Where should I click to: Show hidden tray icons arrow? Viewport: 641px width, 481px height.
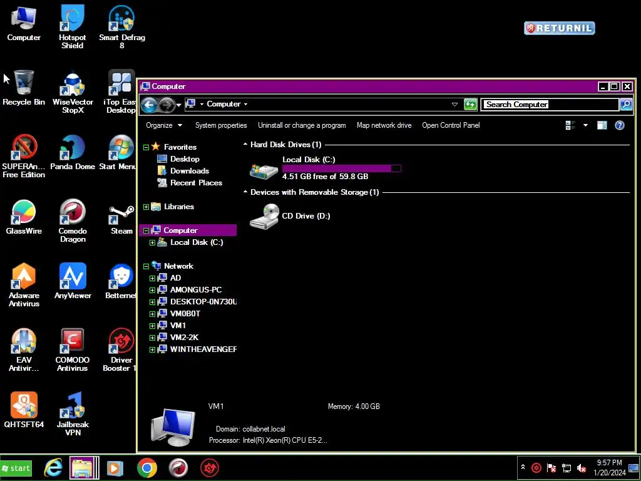(523, 467)
